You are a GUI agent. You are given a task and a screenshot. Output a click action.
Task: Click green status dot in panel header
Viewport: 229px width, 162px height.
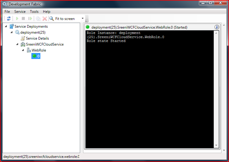point(88,27)
